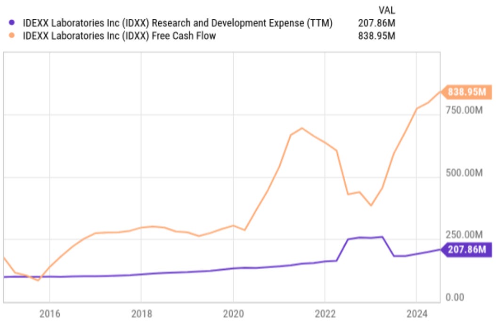This screenshot has width=496, height=322.
Task: Click the VAL column header
Action: pos(387,10)
